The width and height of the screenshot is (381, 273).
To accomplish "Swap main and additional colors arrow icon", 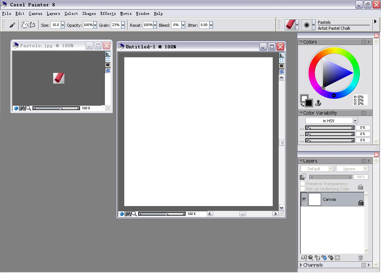I will point(302,105).
